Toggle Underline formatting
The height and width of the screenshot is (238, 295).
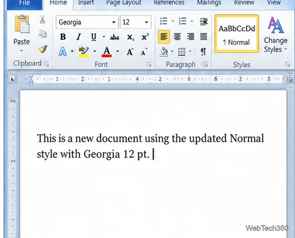click(x=94, y=37)
